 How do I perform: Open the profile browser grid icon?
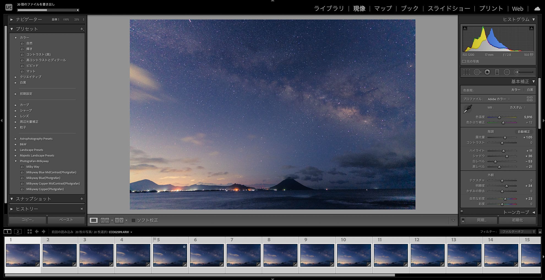529,99
